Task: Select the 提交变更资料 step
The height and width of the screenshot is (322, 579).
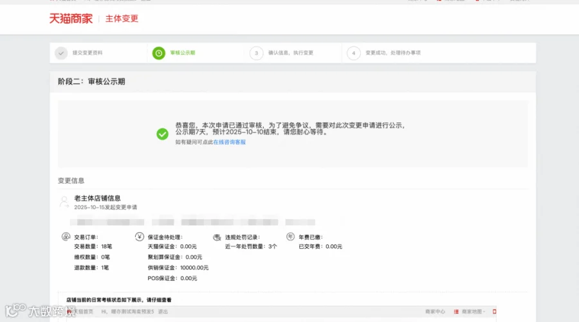Action: coord(87,53)
